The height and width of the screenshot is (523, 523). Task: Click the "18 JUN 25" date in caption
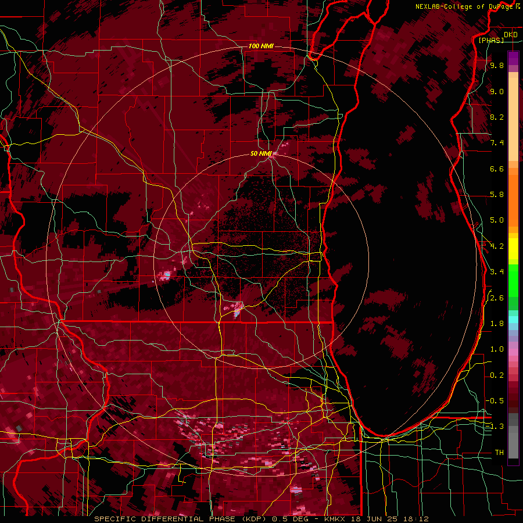pos(374,519)
